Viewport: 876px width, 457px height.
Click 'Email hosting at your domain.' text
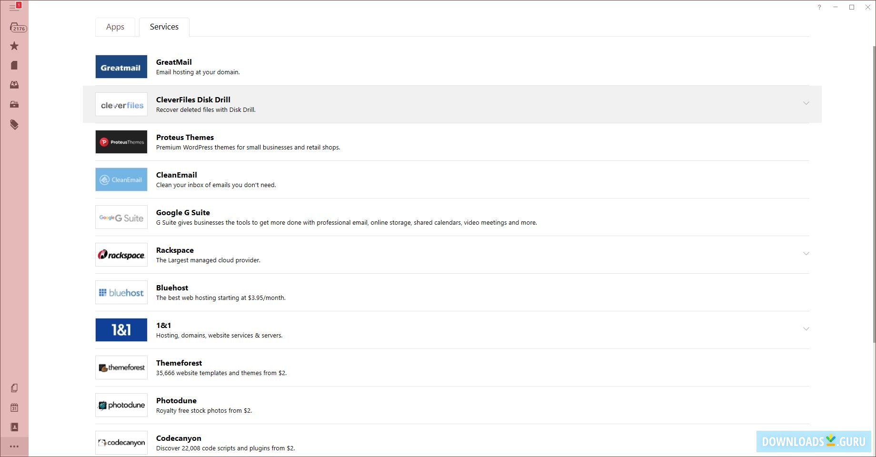198,72
